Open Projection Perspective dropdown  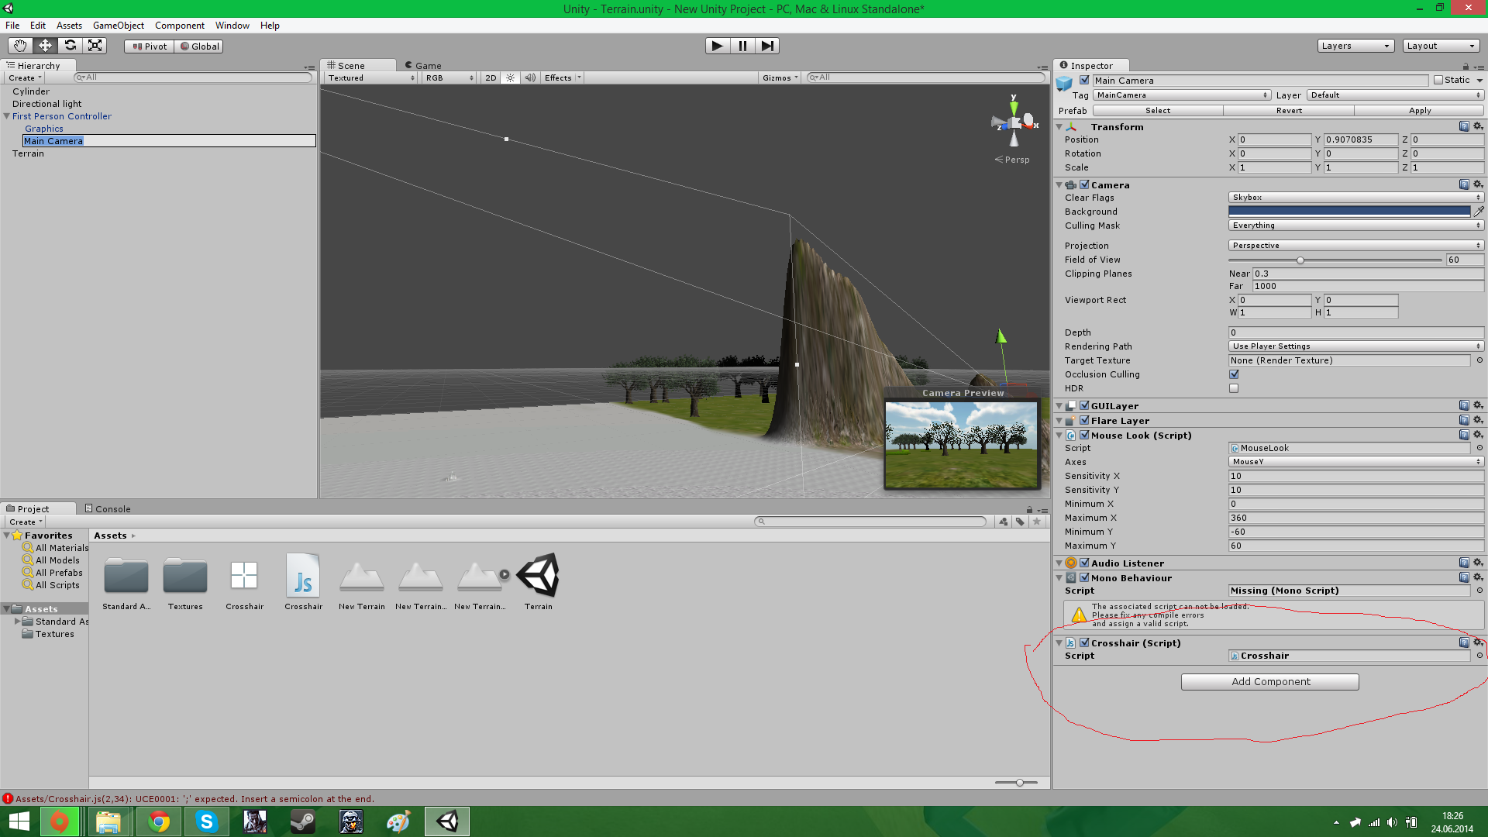point(1355,245)
